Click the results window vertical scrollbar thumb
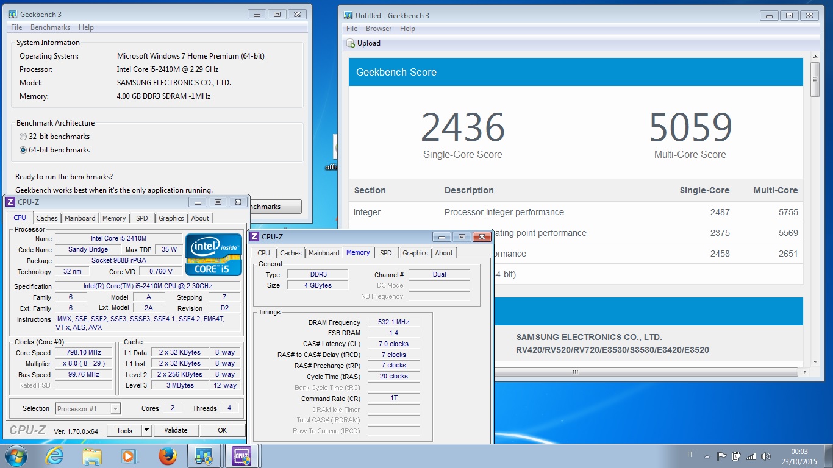The height and width of the screenshot is (468, 833). click(x=814, y=79)
